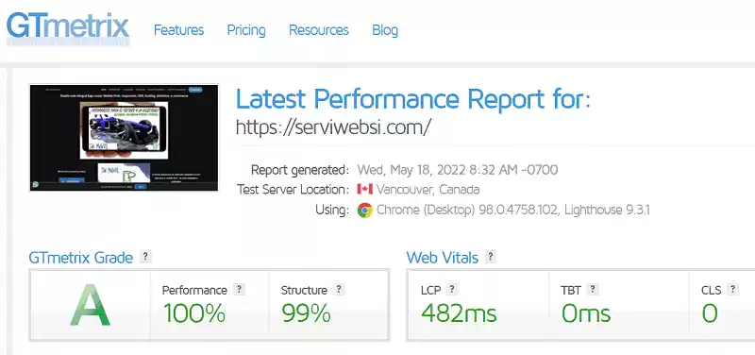The width and height of the screenshot is (755, 355).
Task: Click the Test Server Location label
Action: click(294, 190)
